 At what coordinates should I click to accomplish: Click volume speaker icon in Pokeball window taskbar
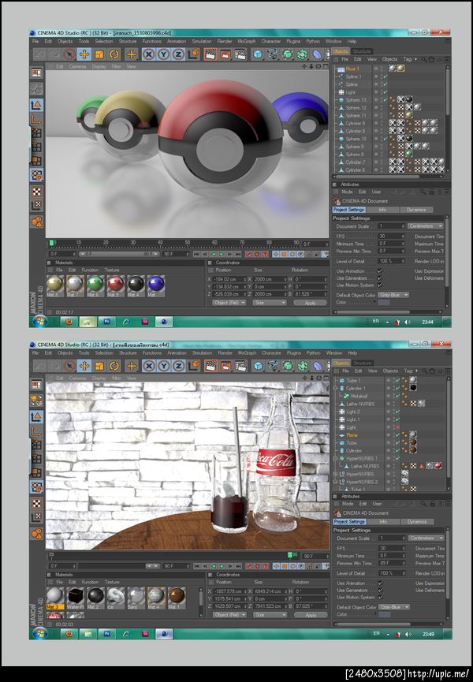408,322
